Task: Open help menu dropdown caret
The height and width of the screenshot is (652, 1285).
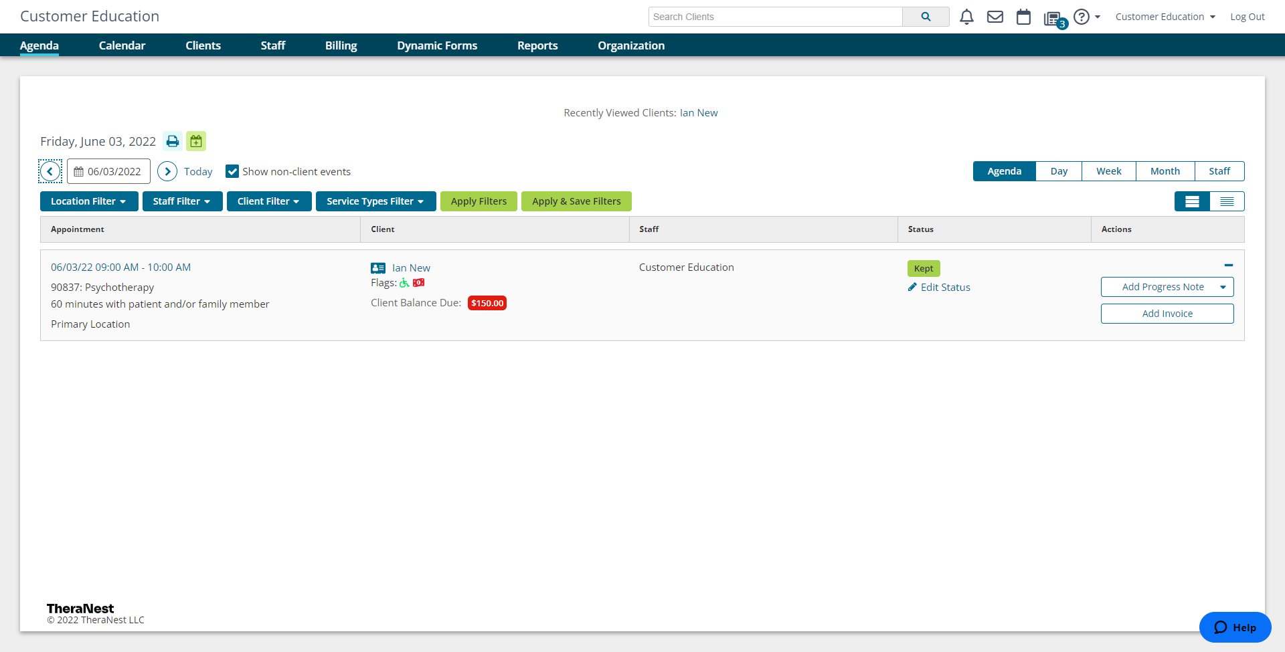Action: pos(1098,17)
